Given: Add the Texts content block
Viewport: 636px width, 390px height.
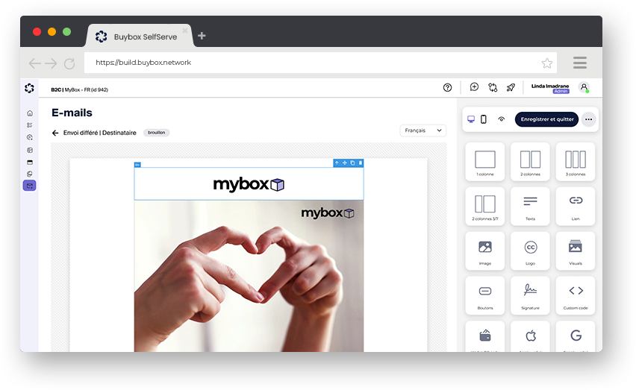Looking at the screenshot, I should point(530,206).
